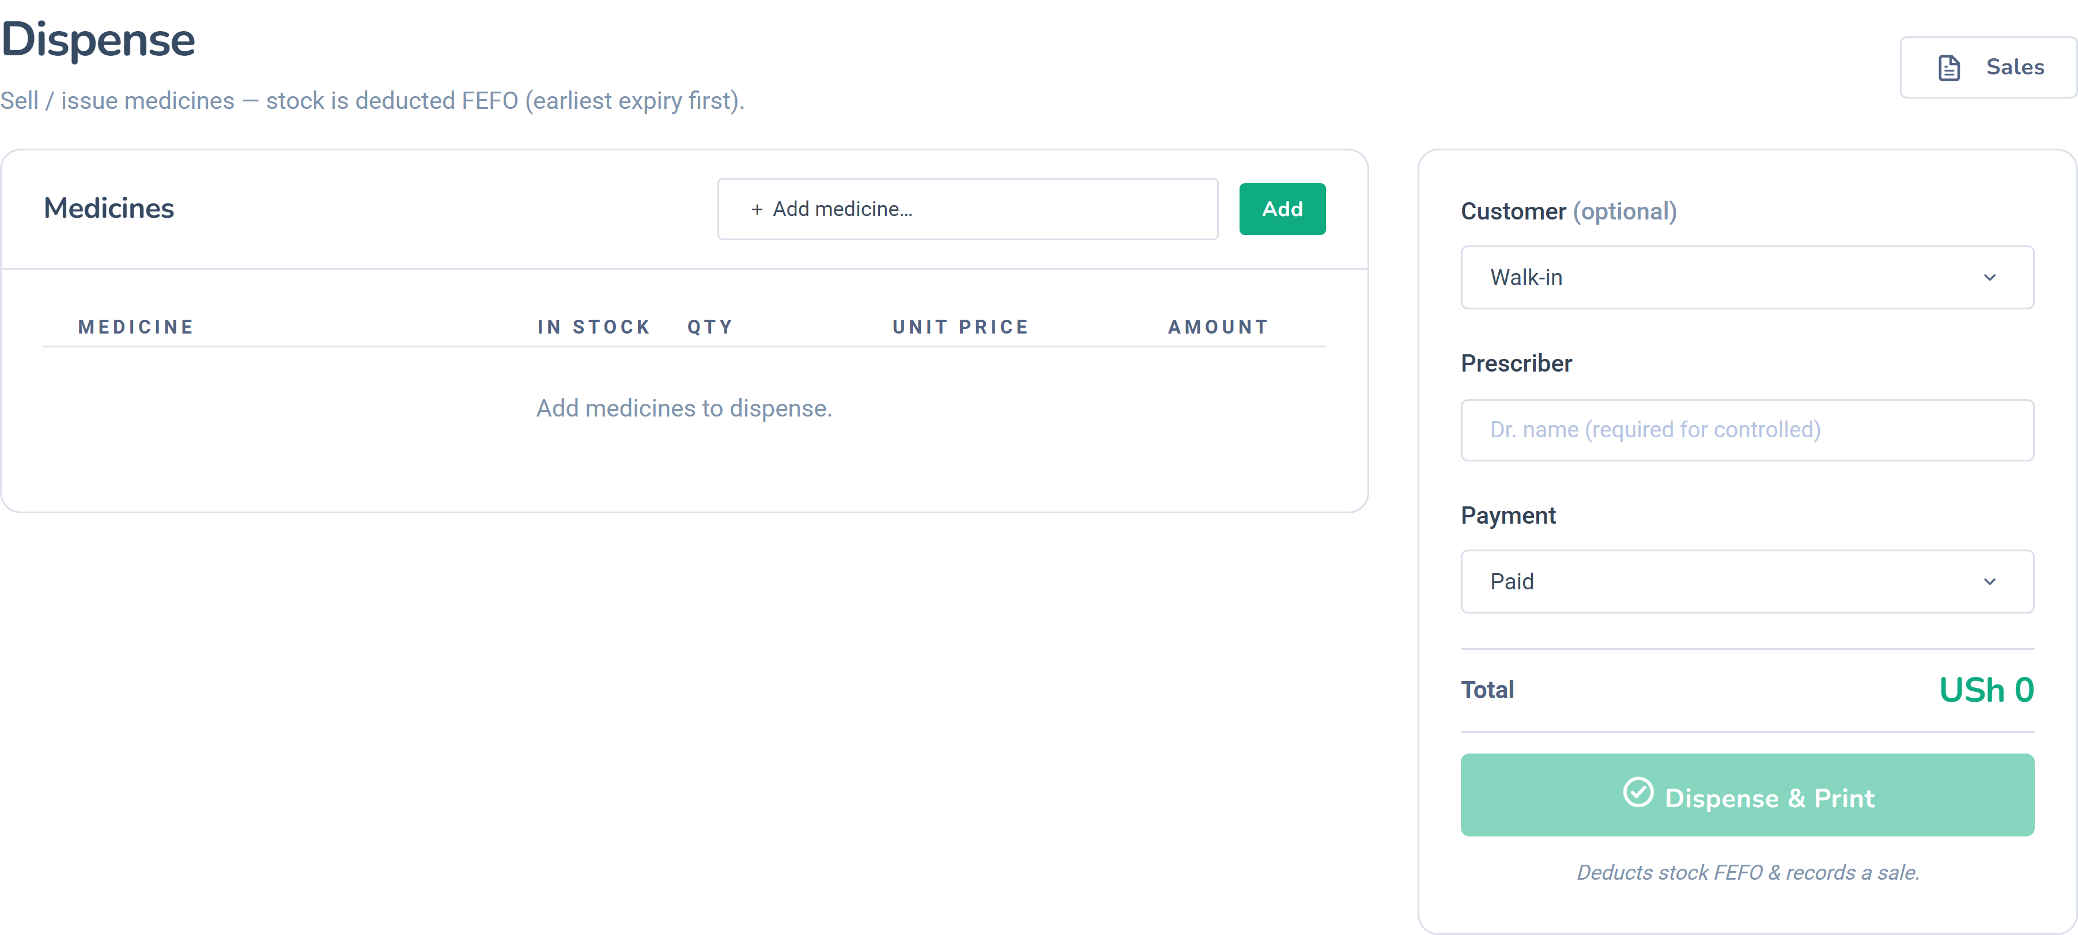Focus the Prescriber Dr. name input
Screen dimensions: 2078x935
coord(1747,430)
